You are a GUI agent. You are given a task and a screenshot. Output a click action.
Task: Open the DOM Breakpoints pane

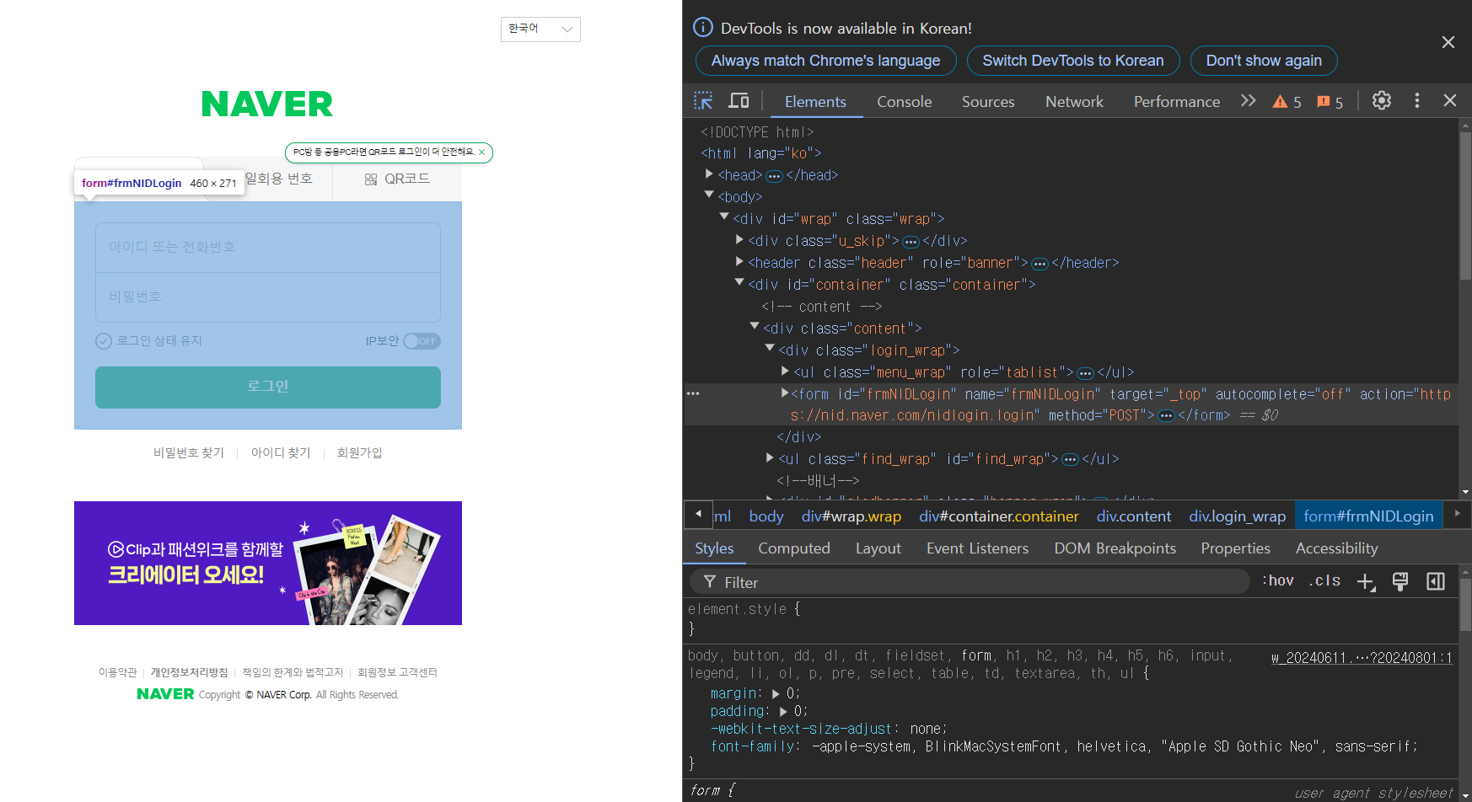[1115, 548]
